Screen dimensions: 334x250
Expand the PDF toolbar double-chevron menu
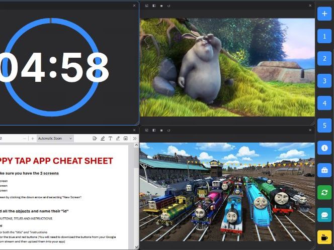click(x=134, y=138)
